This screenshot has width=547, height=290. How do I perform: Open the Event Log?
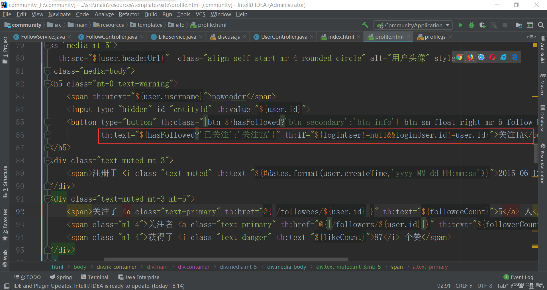coord(519,277)
